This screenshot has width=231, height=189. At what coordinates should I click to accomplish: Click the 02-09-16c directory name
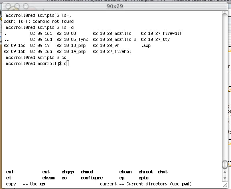41,33
